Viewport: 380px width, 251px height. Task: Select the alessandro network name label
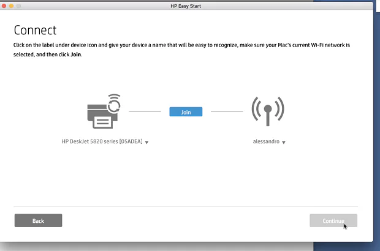coord(266,141)
